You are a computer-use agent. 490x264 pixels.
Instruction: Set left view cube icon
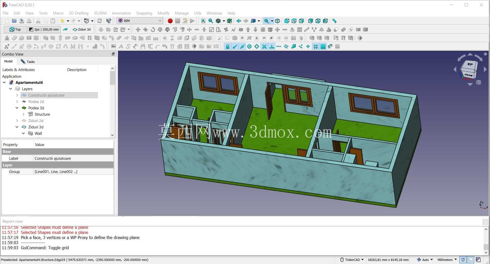[x=325, y=21]
